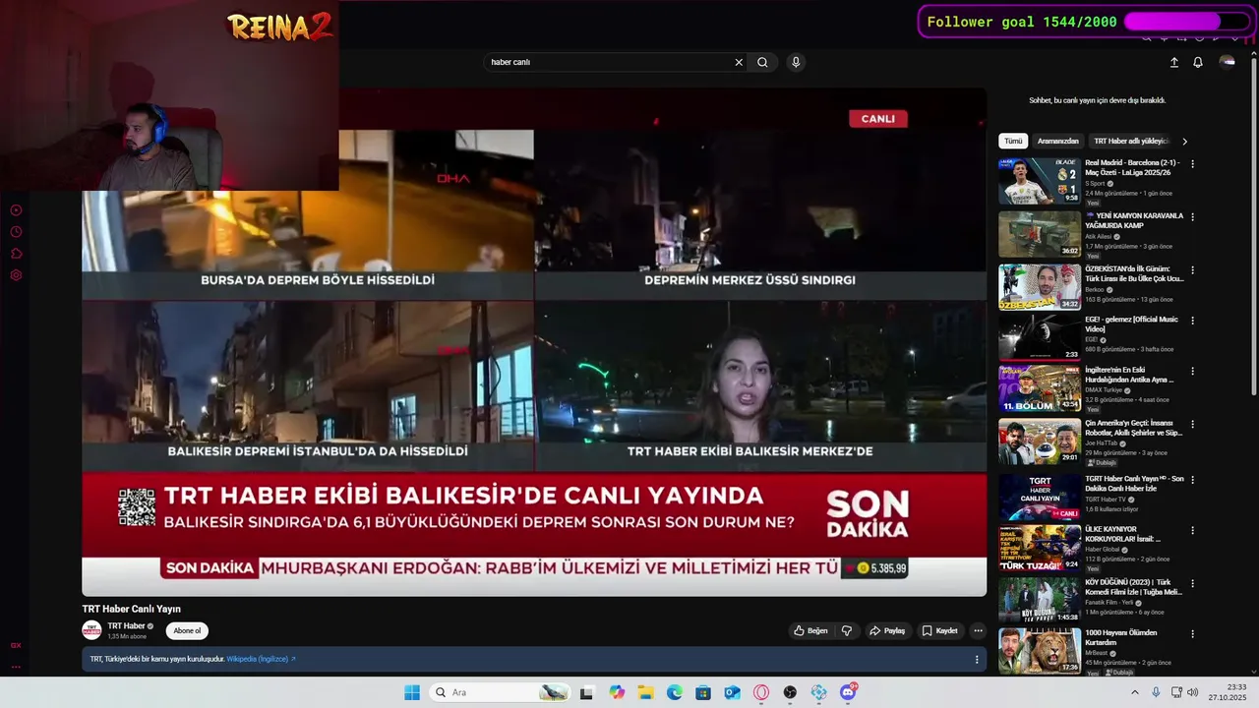Open taskbar volume speaker icon
Viewport: 1259px width, 708px height.
[1193, 692]
